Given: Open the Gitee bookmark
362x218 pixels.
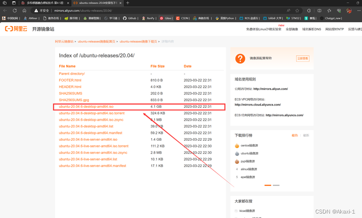Looking at the screenshot, I should click(166, 18).
